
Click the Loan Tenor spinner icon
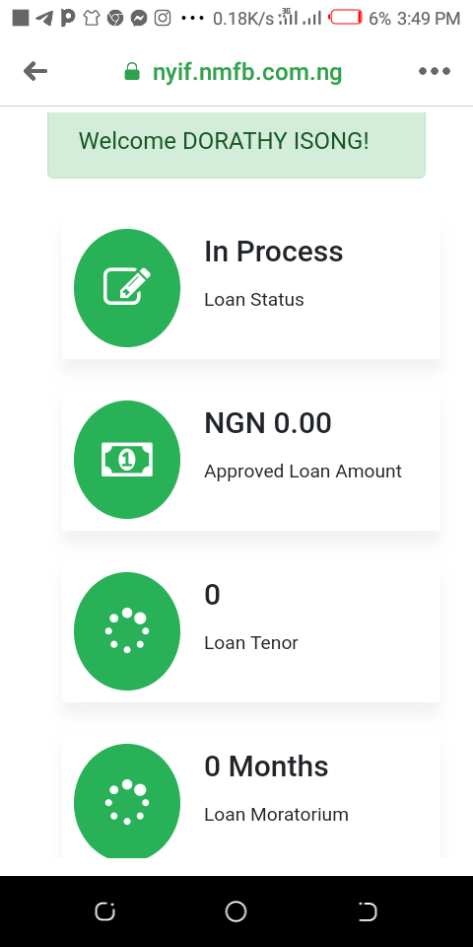[x=127, y=630]
